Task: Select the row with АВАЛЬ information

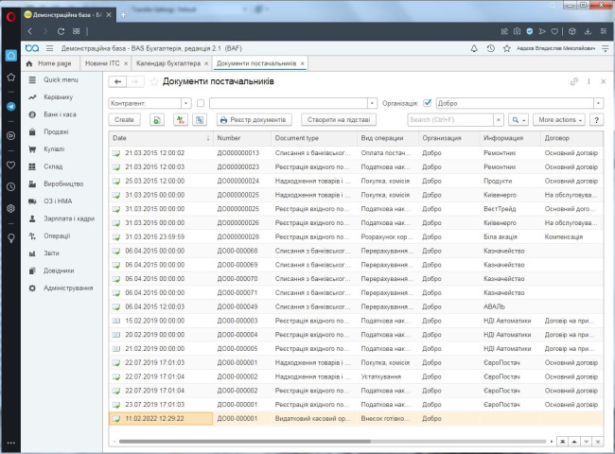Action: tap(356, 306)
